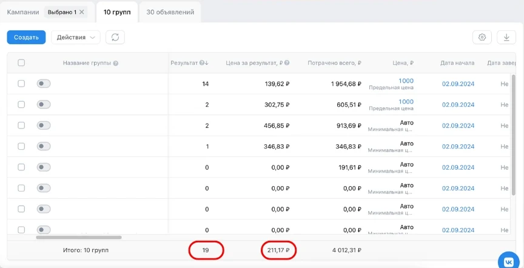Click 'Цена, ₽' column header
Screen dimensions: 524x268
tap(403, 63)
